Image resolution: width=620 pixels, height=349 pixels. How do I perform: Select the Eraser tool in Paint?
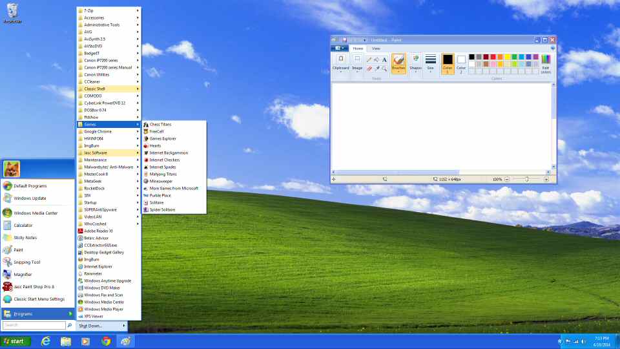pyautogui.click(x=369, y=69)
